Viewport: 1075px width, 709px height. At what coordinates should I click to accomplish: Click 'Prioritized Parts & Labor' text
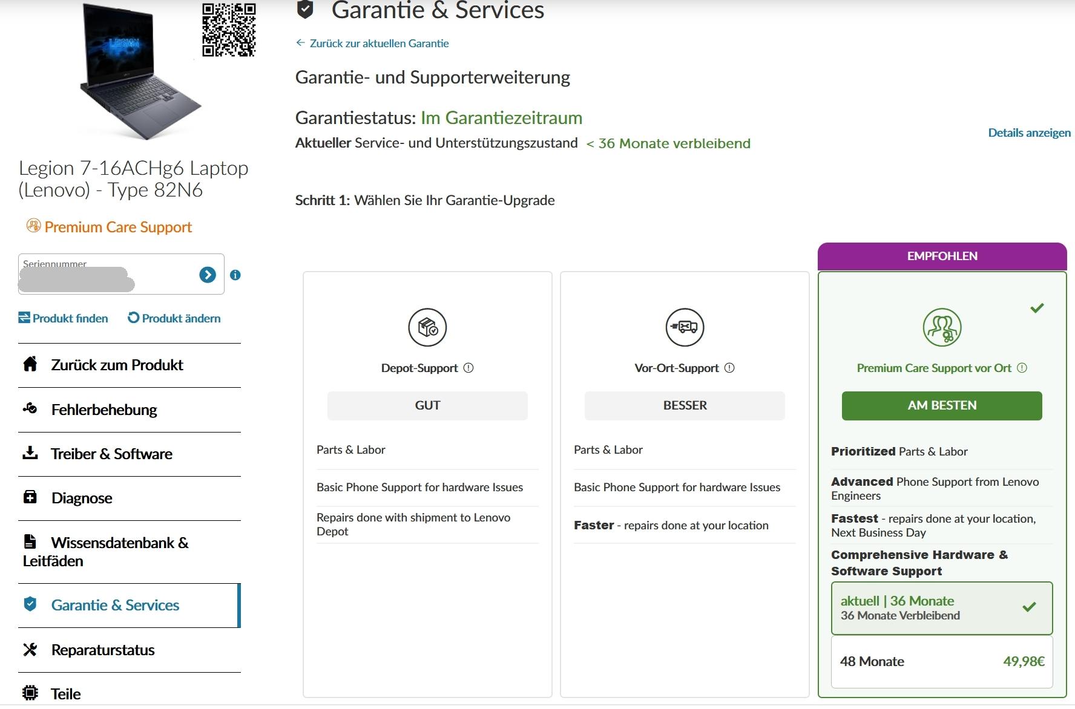(899, 451)
